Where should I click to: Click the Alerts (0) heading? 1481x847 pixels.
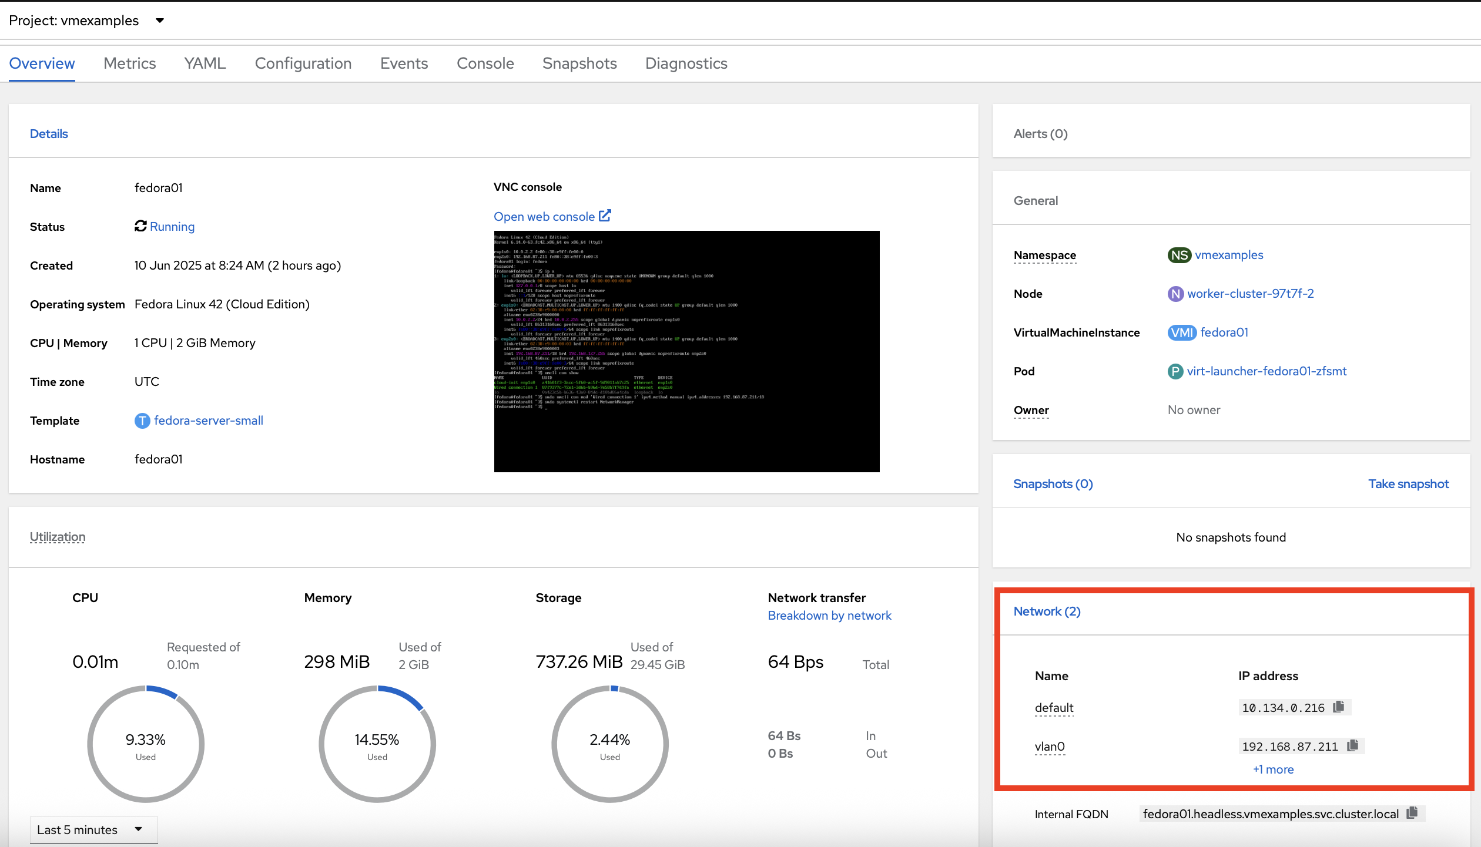click(1040, 133)
